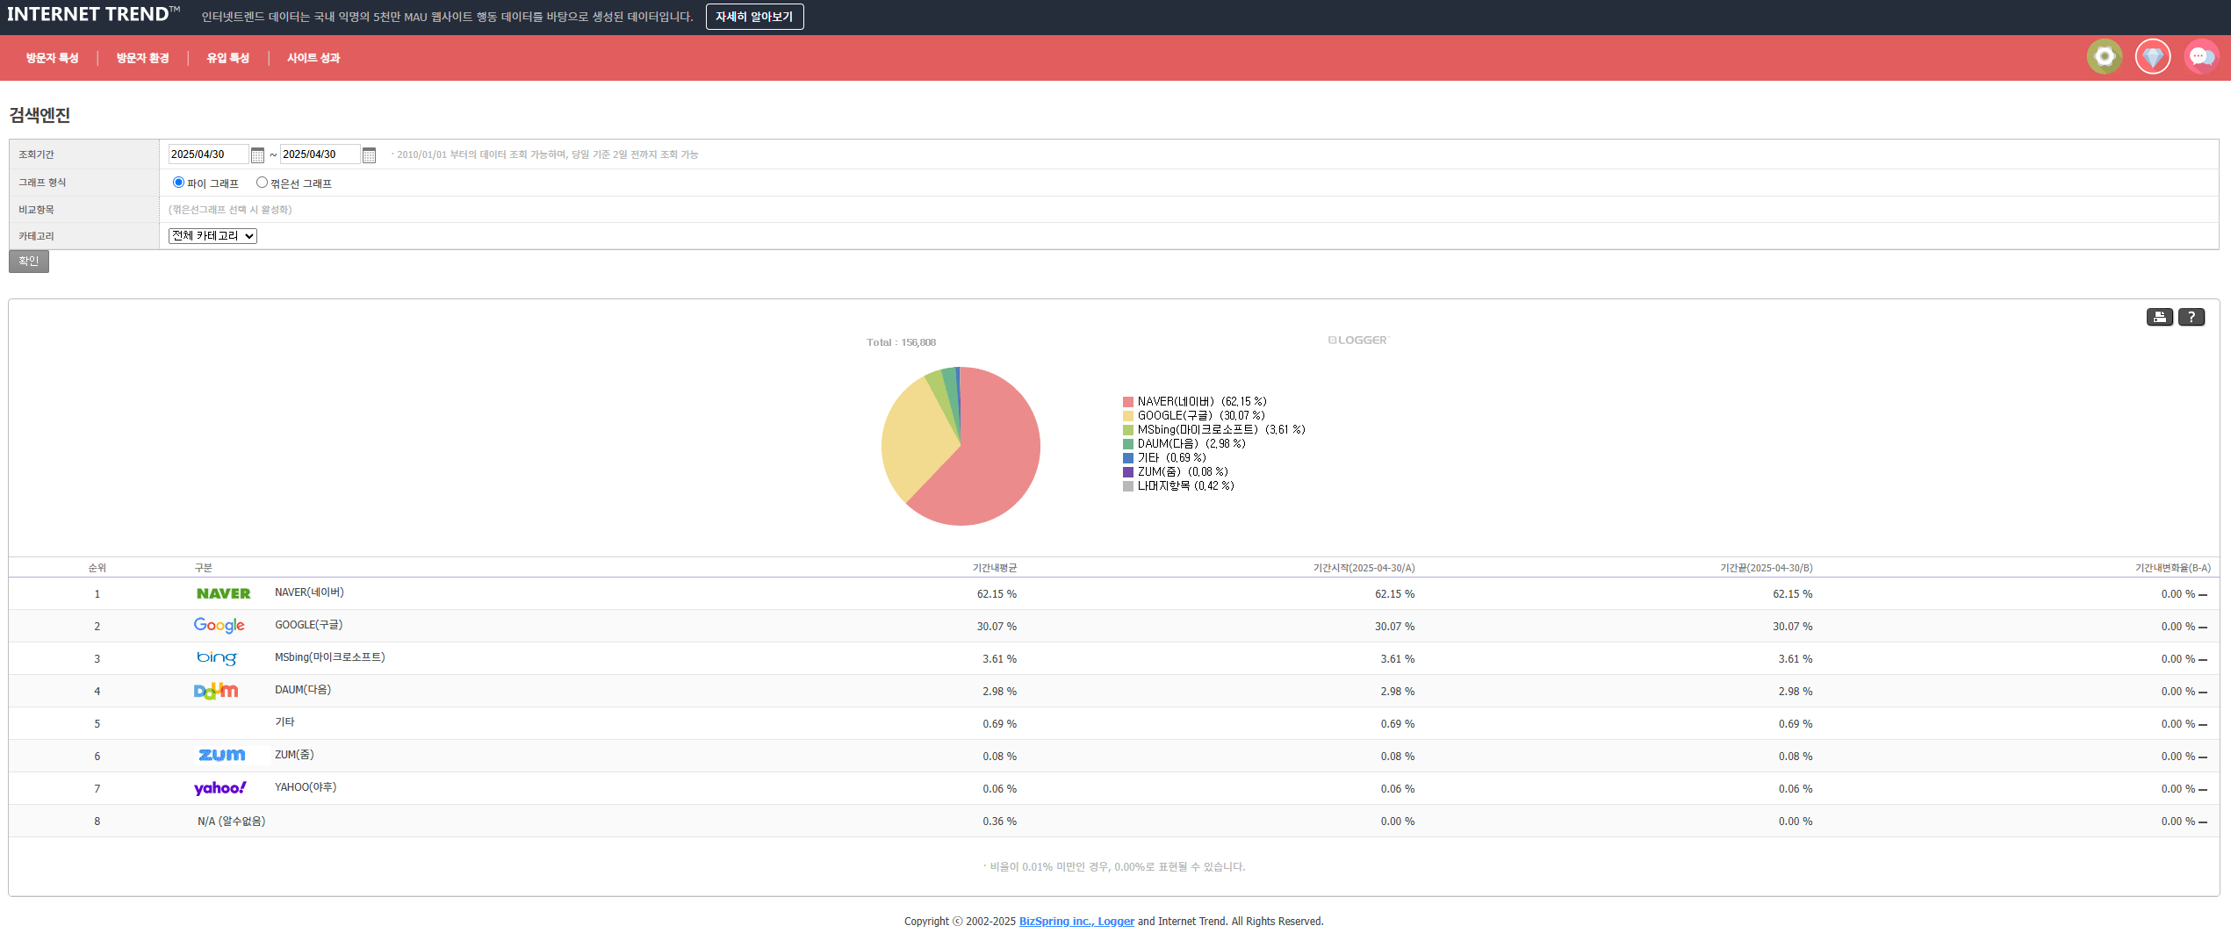This screenshot has width=2231, height=933.
Task: Open the 유입 특성 menu
Action: 227,58
